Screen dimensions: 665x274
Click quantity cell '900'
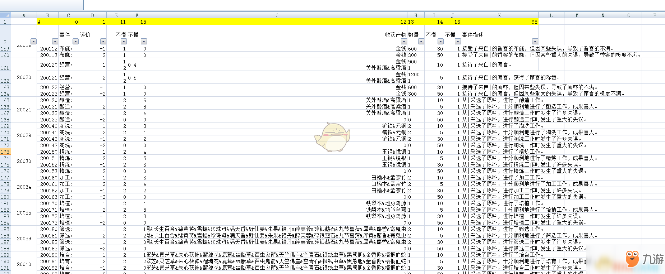416,65
